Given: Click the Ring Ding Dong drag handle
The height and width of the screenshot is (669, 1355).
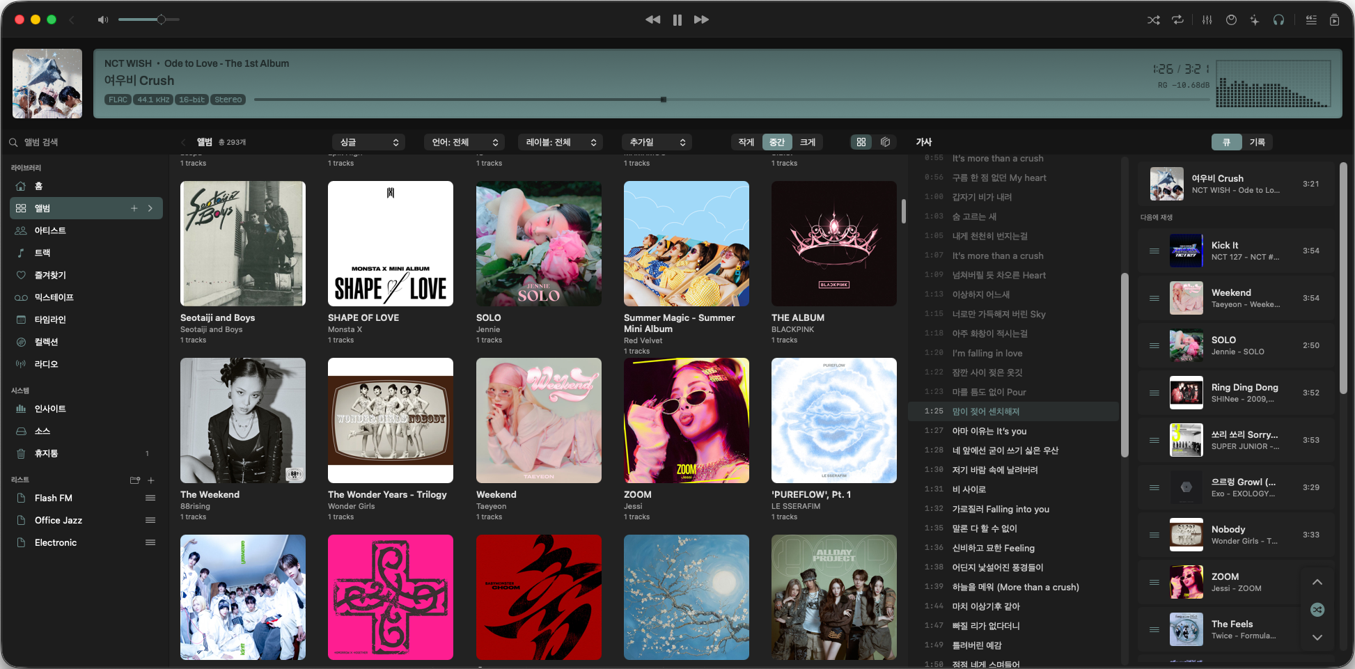Looking at the screenshot, I should (1154, 393).
